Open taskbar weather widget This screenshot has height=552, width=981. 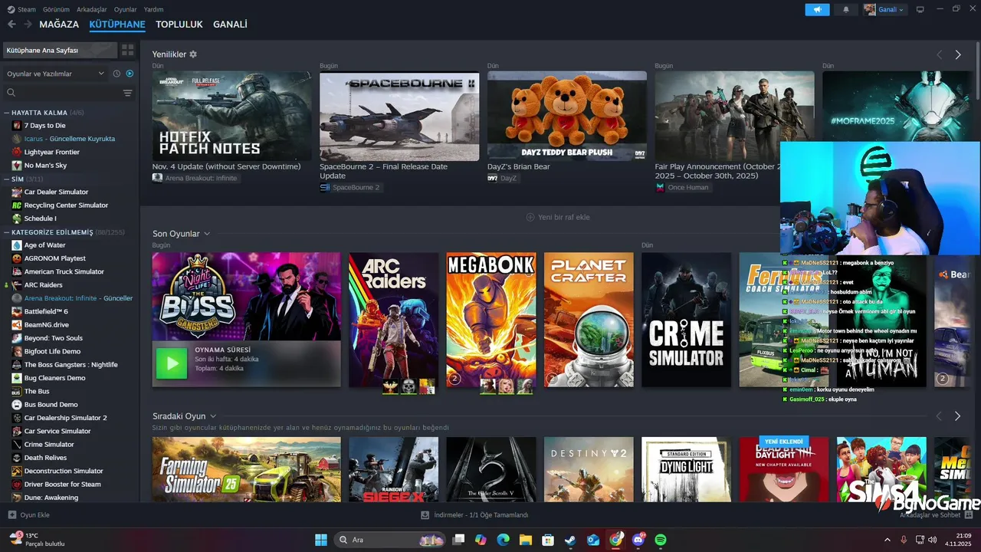[37, 540]
